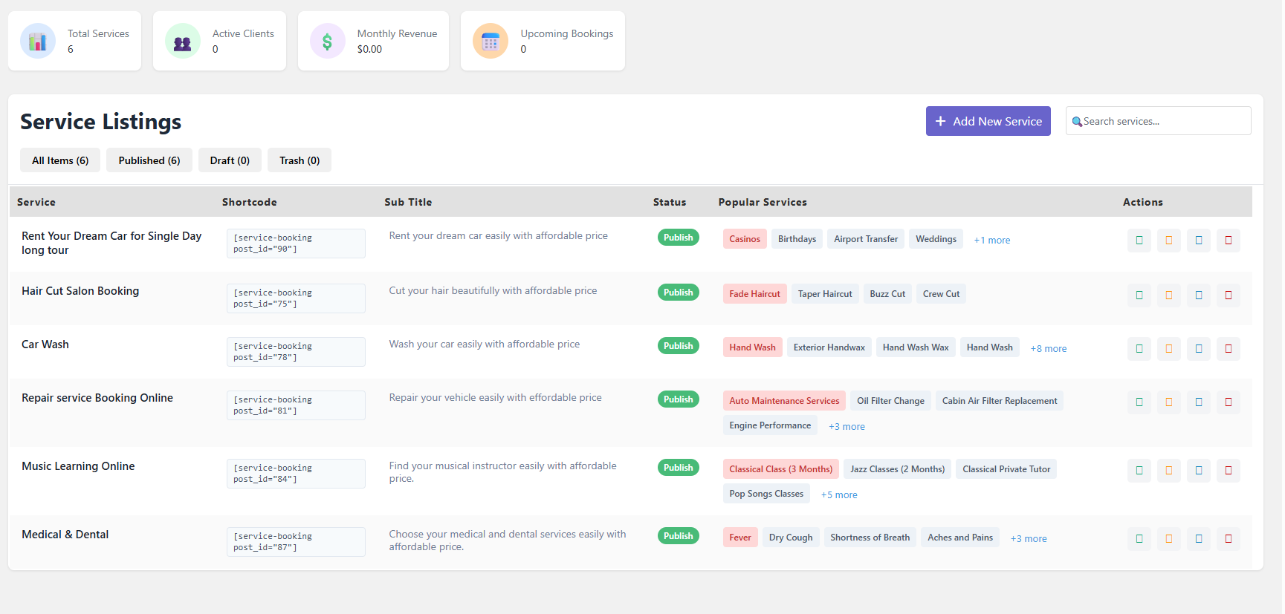Screen dimensions: 1285x614
Task: Expand '+8 more' services for Car Wash
Action: [x=1048, y=349]
